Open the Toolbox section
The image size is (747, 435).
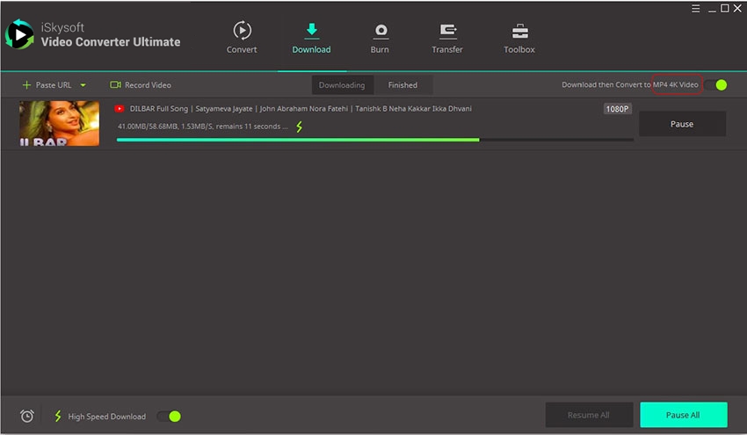point(519,31)
